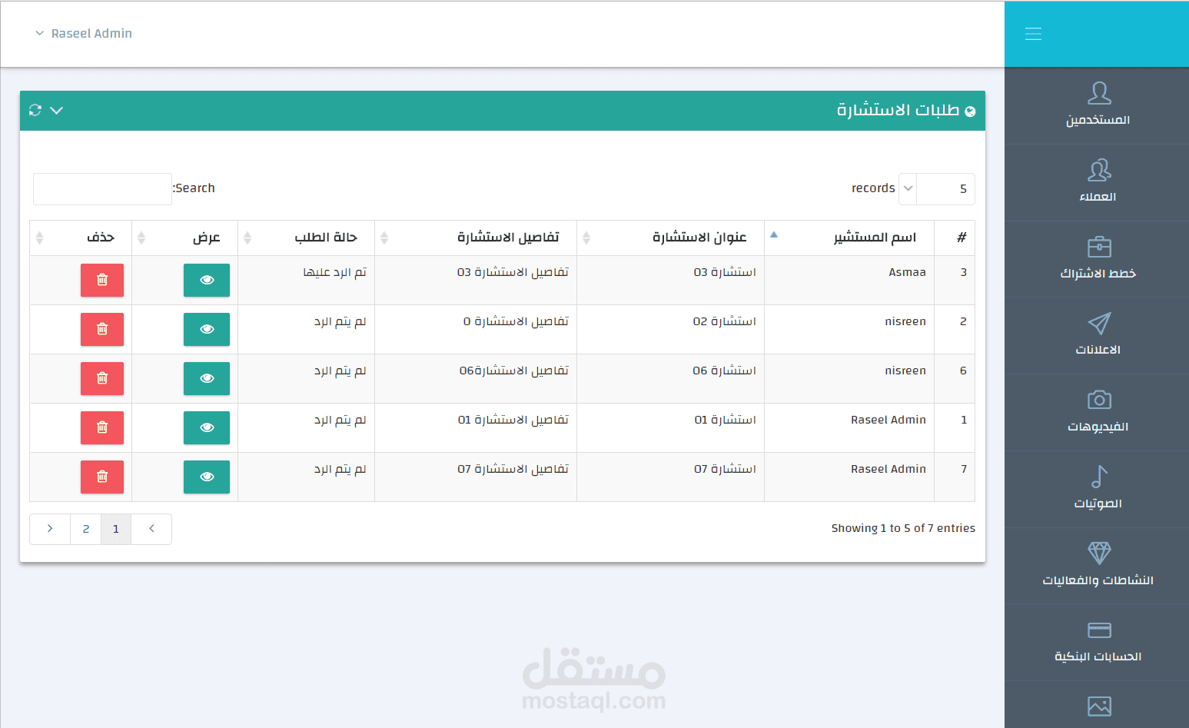The width and height of the screenshot is (1189, 728).
Task: Open the Raseel Admin user dropdown
Action: pos(84,34)
